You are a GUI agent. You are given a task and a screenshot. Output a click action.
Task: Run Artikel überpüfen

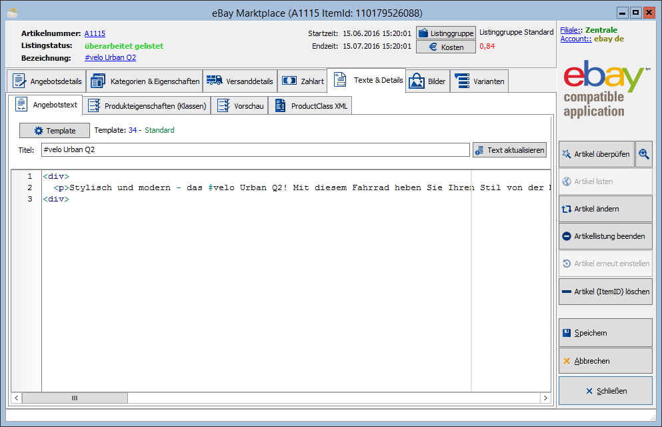click(x=597, y=154)
